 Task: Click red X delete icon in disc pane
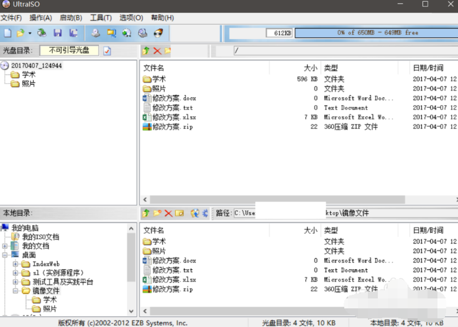click(x=157, y=51)
